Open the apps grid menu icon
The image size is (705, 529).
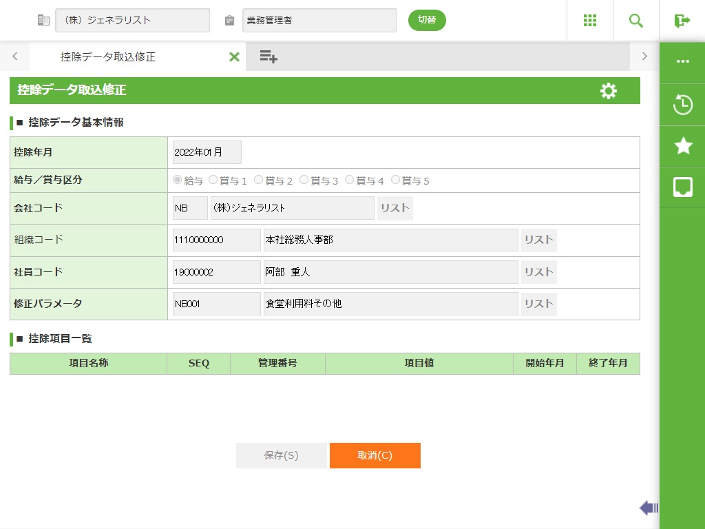point(590,21)
